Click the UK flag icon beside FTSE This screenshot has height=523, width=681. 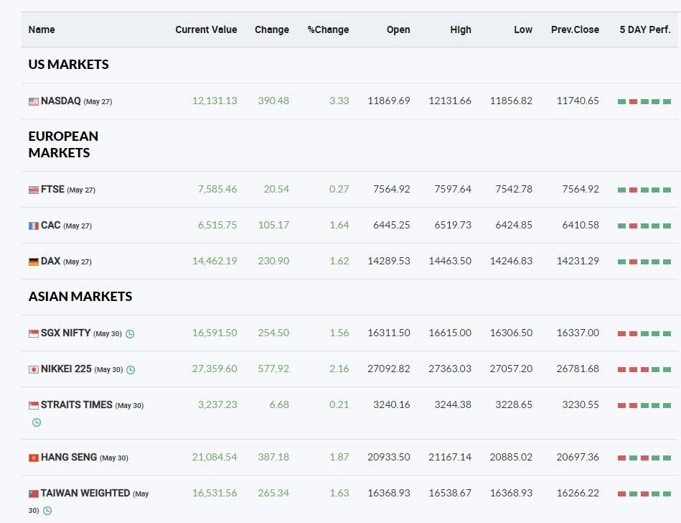tap(34, 190)
